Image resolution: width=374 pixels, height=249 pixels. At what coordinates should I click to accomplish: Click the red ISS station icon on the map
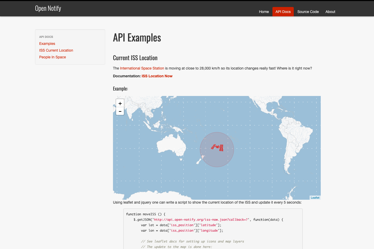pyautogui.click(x=217, y=148)
